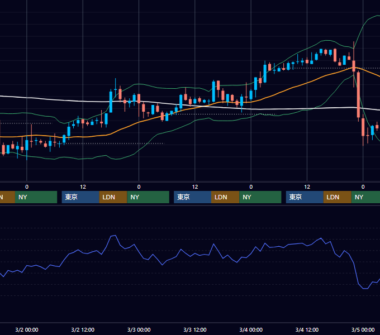Viewport: 380px width, 335px height.
Task: Click the 3/5 00:00 date label
Action: point(363,329)
